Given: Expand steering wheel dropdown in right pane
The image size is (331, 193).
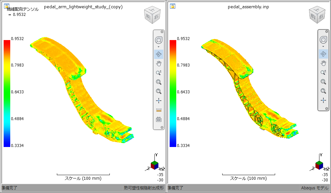Looking at the screenshot, I should pyautogui.click(x=323, y=47).
